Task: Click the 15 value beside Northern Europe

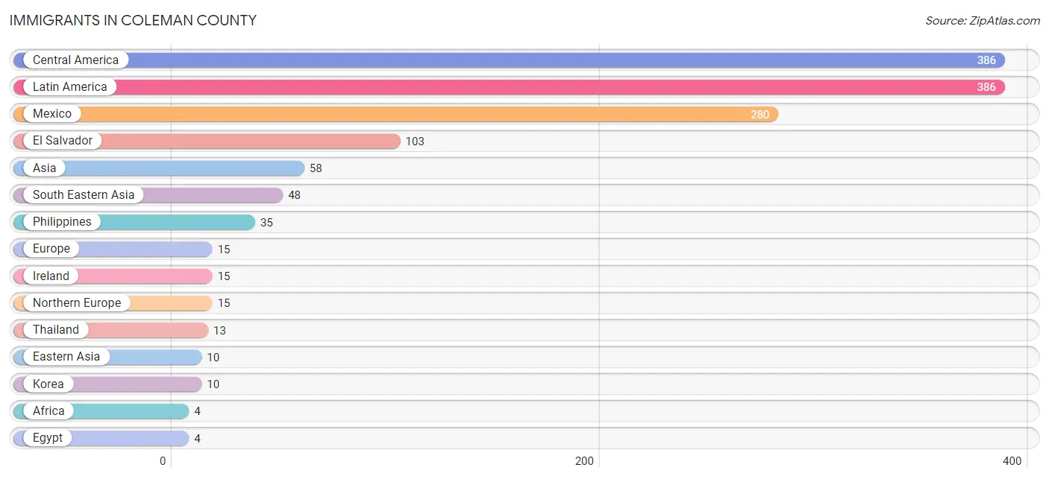Action: pyautogui.click(x=224, y=303)
